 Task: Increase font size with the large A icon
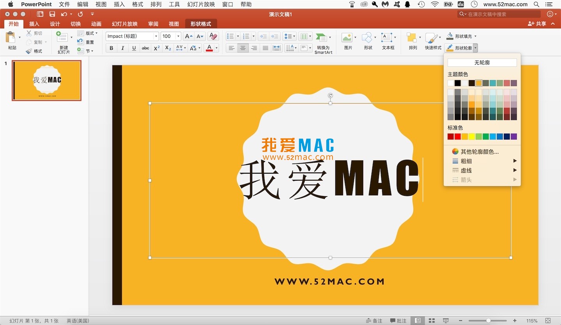point(189,36)
